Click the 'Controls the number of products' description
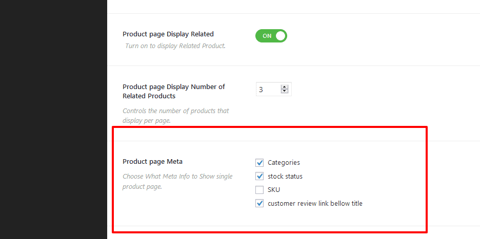 click(176, 116)
